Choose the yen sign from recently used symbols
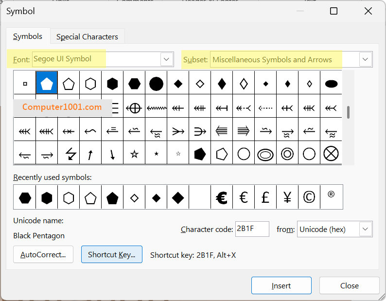 pos(287,197)
